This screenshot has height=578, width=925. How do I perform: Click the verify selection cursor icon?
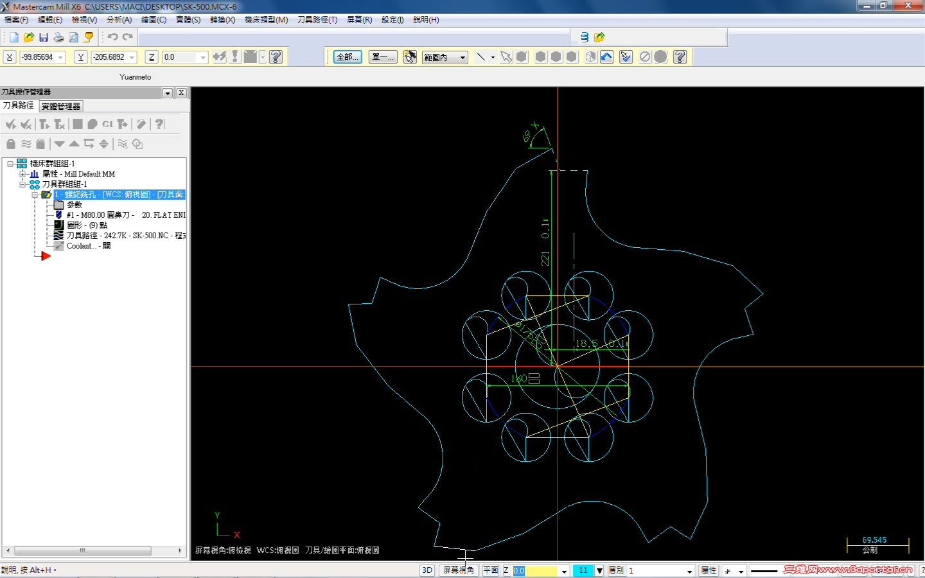pyautogui.click(x=626, y=57)
